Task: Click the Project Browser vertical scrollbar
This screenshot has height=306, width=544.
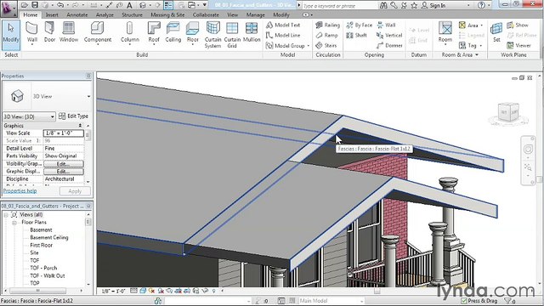Action: click(88, 249)
